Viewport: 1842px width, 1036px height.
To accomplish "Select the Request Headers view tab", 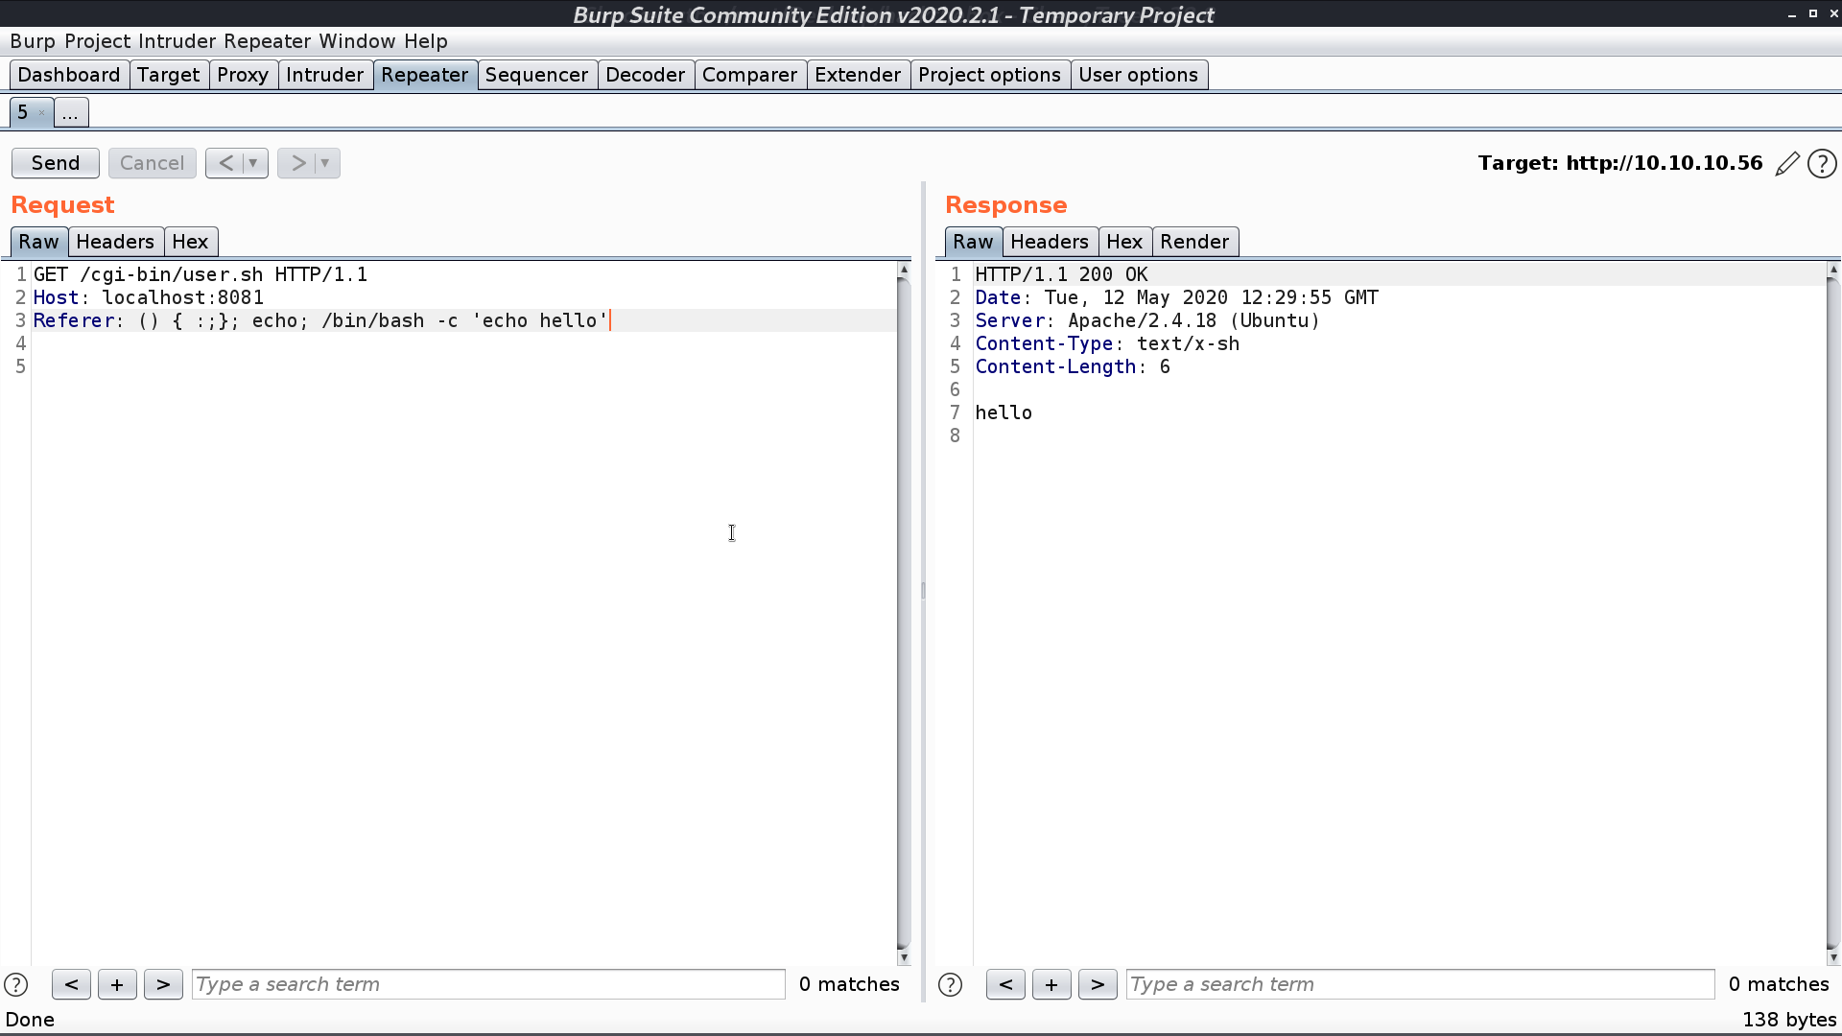I will click(115, 242).
